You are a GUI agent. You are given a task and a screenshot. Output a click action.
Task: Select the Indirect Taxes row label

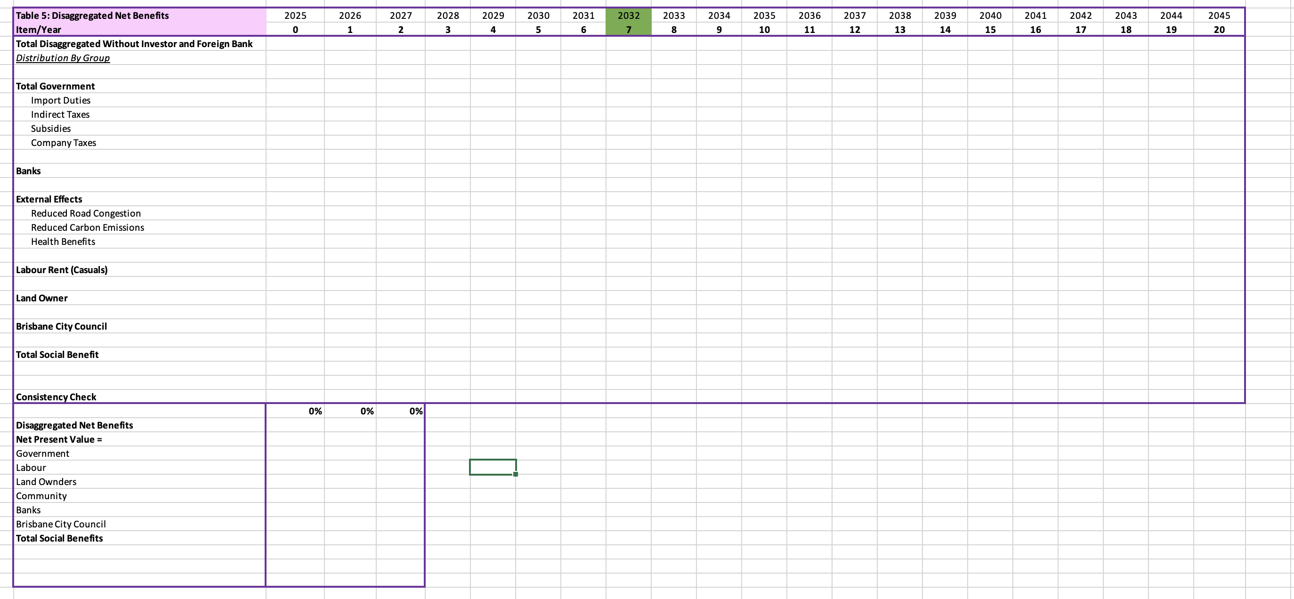click(60, 114)
